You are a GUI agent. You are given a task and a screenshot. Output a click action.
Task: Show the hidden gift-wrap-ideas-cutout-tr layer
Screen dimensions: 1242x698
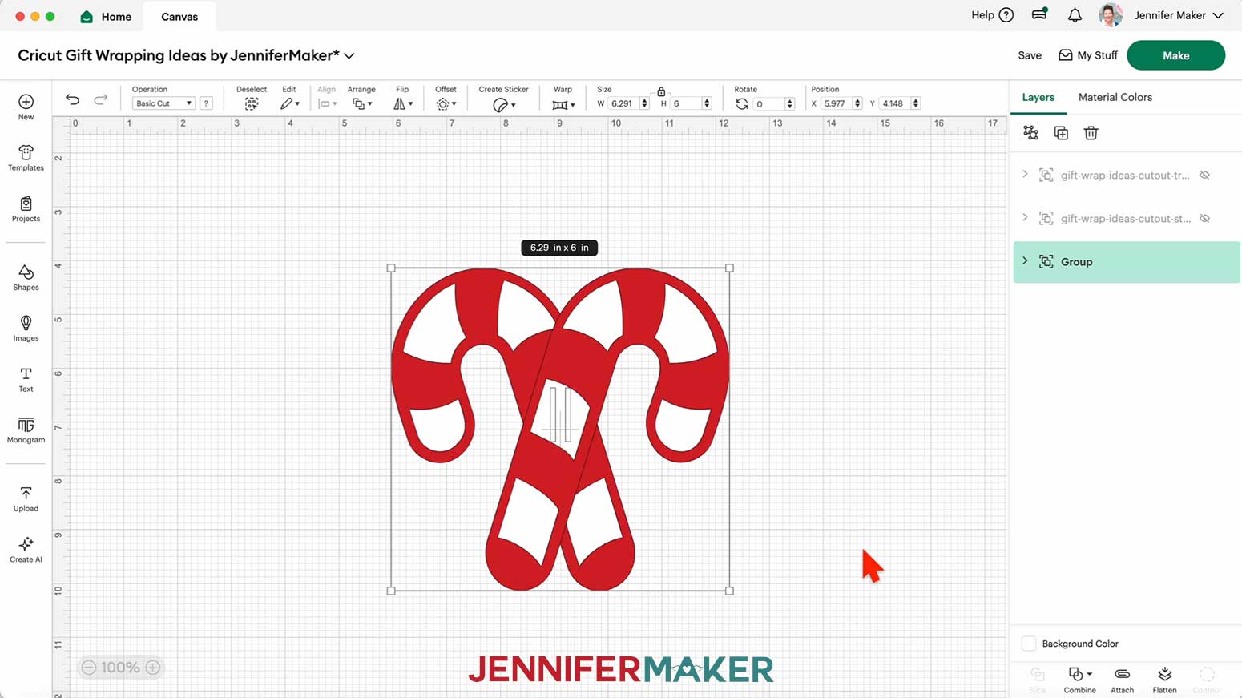(1204, 175)
